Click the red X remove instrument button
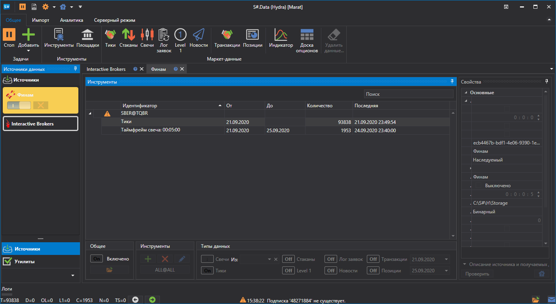 [165, 259]
